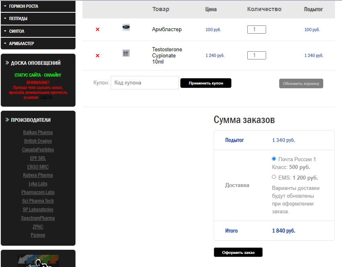The height and width of the screenshot is (267, 342).
Task: Expand the Синтол sidebar category
Action: [38, 31]
